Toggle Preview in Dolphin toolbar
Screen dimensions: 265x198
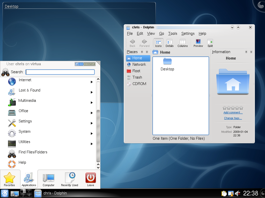(x=198, y=43)
